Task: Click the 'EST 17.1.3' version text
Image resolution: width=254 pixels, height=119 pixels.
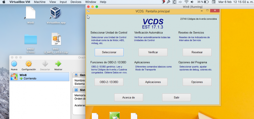Action: [153, 27]
